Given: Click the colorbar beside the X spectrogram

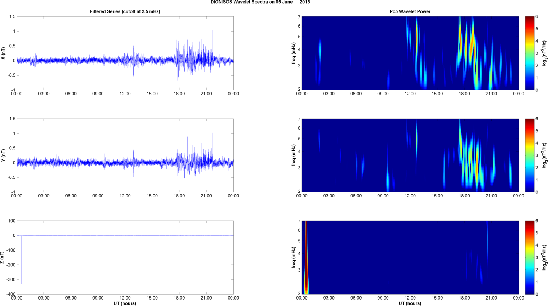Looking at the screenshot, I should point(529,53).
